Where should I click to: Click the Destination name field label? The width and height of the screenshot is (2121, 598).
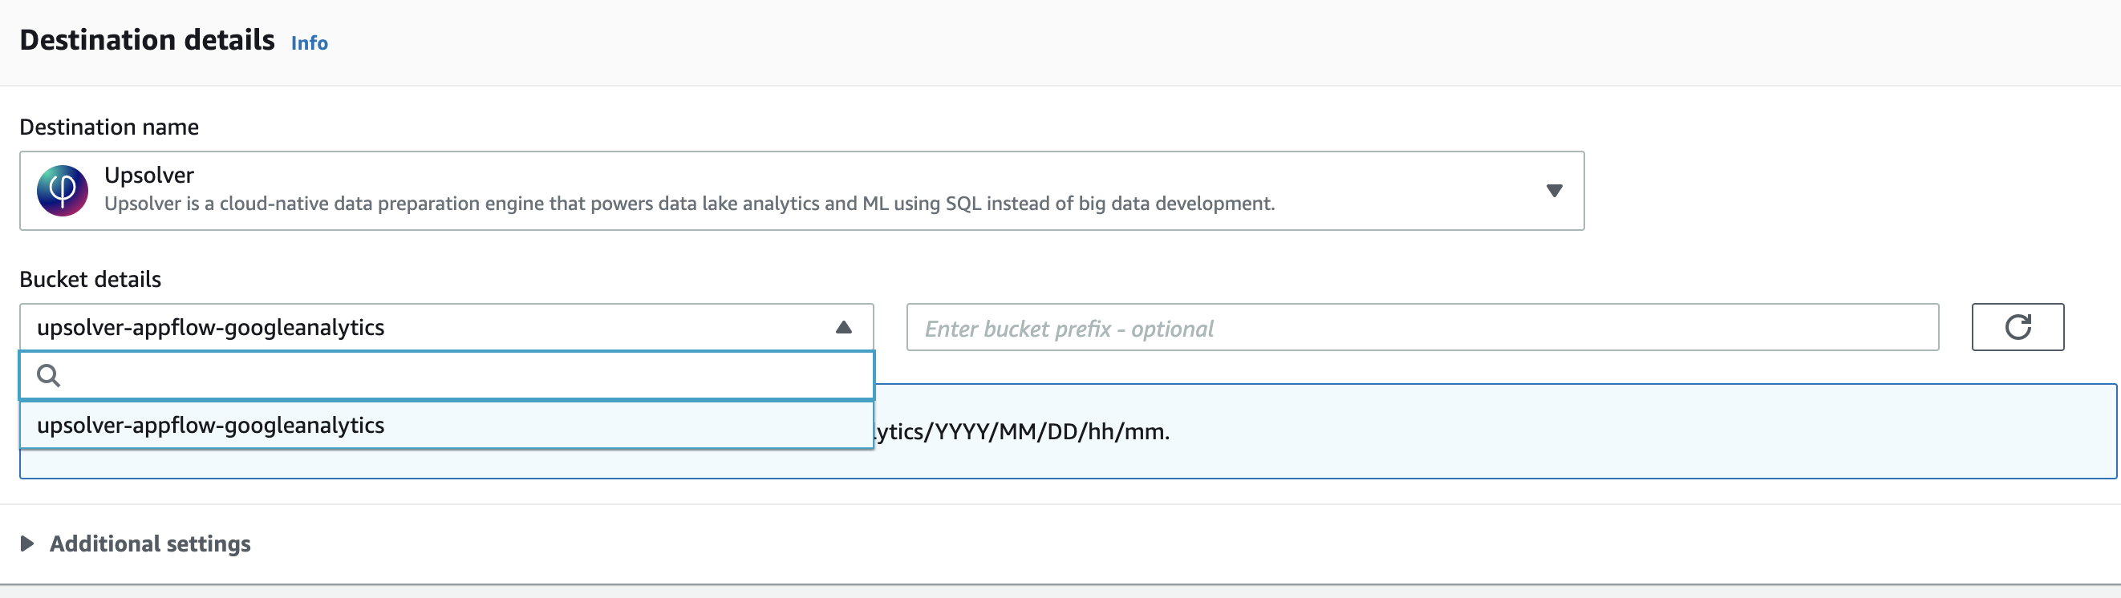pos(110,127)
